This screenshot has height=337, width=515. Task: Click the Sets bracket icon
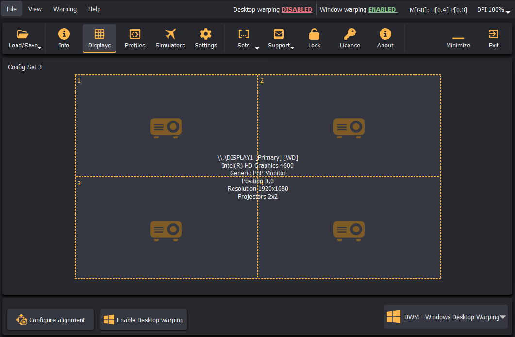(243, 34)
